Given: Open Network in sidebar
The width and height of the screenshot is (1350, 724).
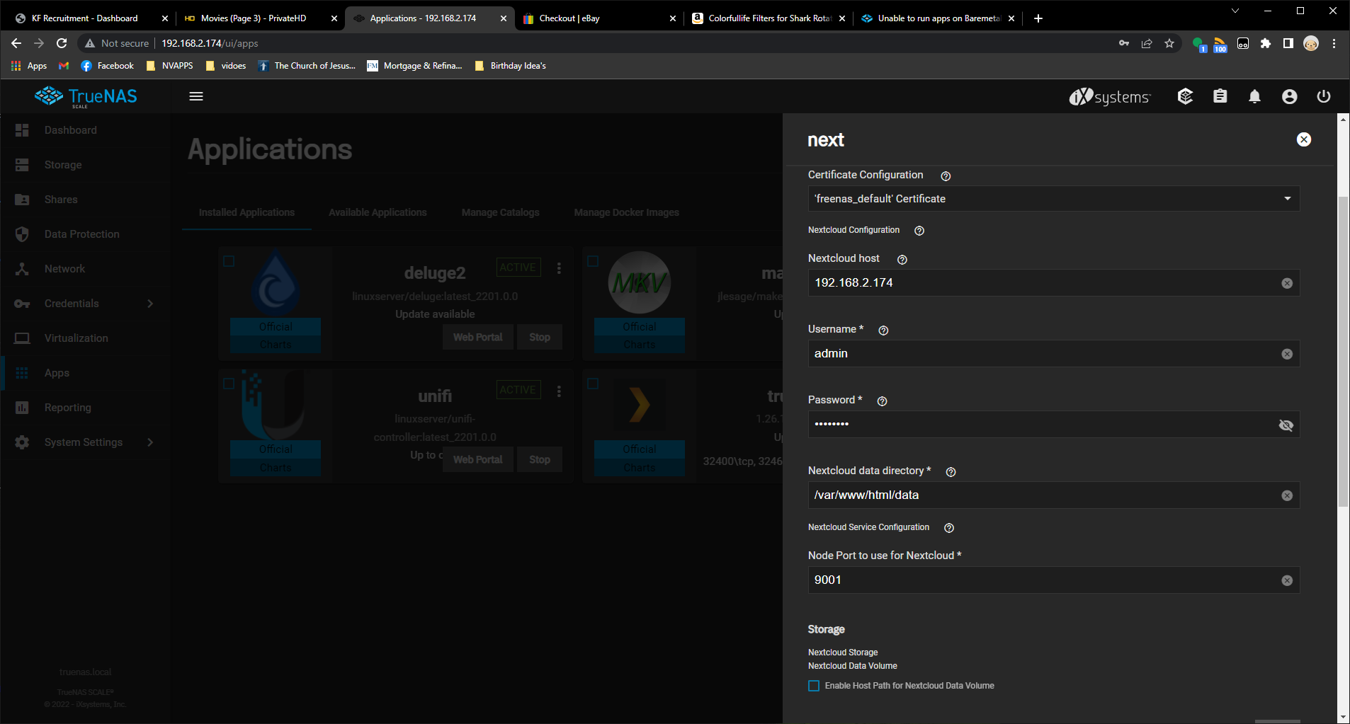Looking at the screenshot, I should (x=85, y=269).
